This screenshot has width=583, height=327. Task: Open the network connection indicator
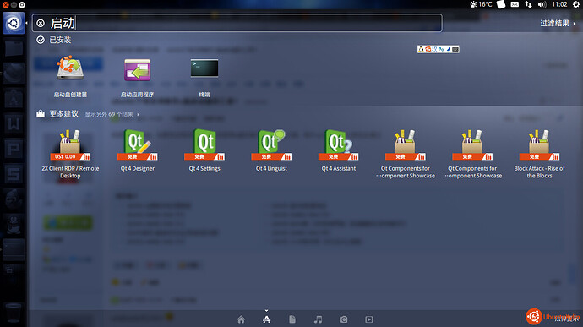[528, 4]
